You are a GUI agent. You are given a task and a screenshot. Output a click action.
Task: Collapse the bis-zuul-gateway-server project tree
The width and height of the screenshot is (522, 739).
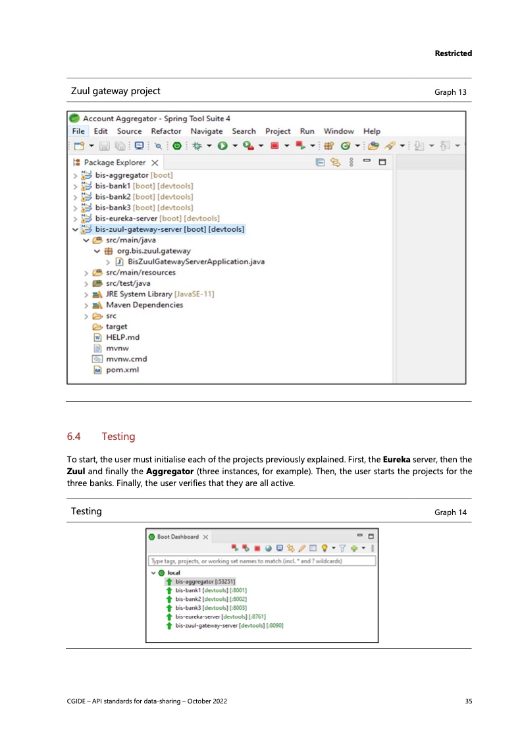tap(74, 229)
